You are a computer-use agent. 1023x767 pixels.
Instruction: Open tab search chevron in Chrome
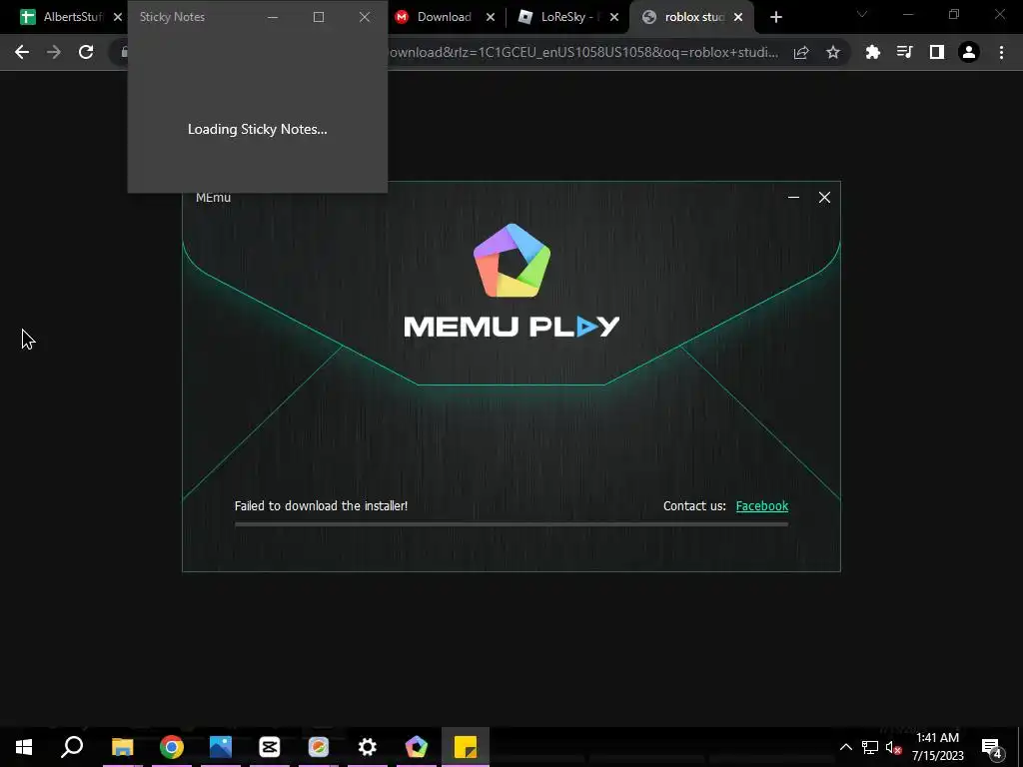point(862,14)
